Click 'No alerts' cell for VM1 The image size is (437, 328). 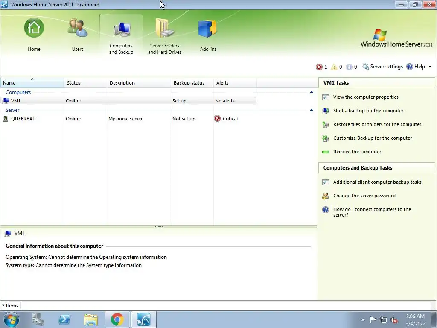pyautogui.click(x=224, y=101)
